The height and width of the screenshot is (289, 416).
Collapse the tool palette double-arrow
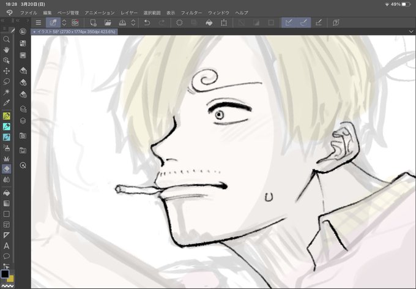pos(2,20)
